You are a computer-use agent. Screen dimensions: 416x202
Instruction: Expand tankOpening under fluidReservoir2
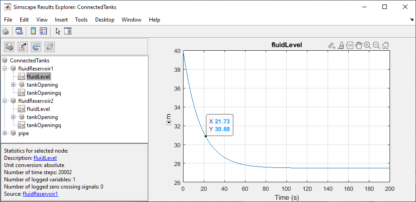pos(13,117)
